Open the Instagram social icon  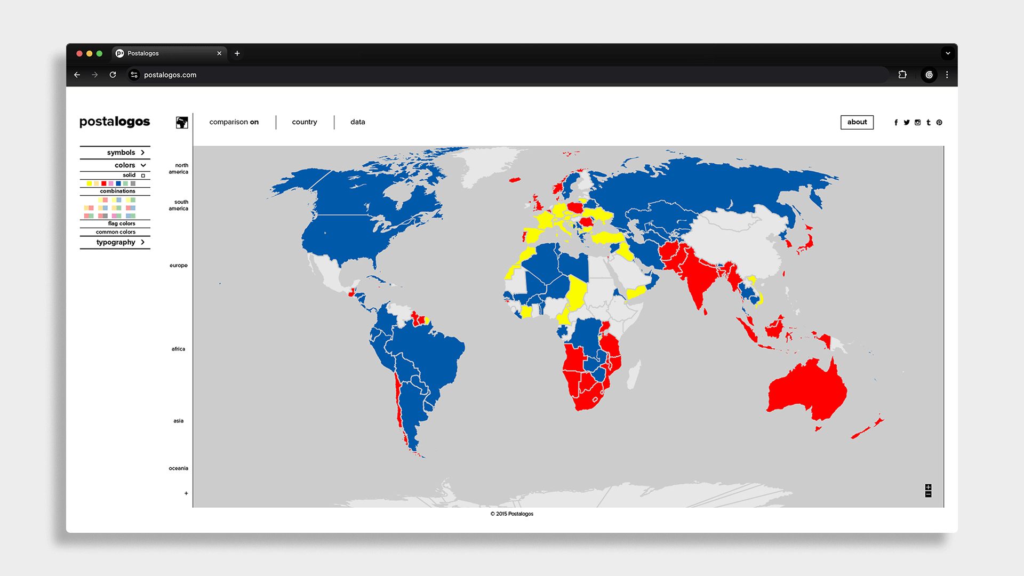917,123
